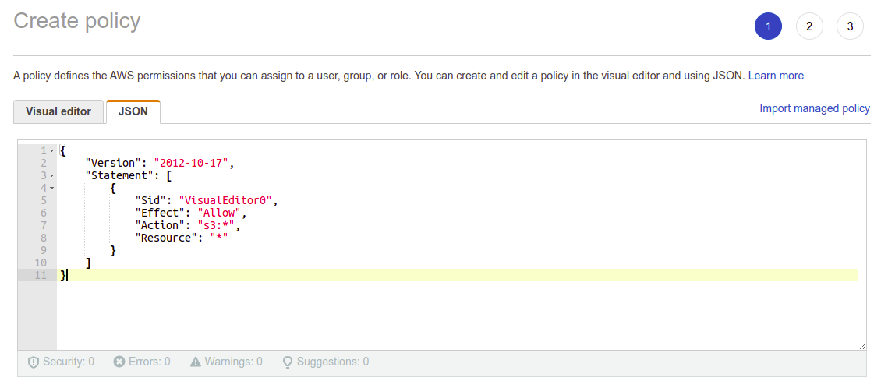Go to step 1 circle indicator
This screenshot has height=388, width=888.
(768, 26)
